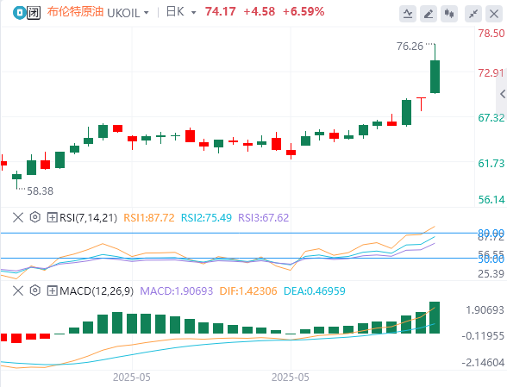The width and height of the screenshot is (507, 387).
Task: Open the indicator line chart icon
Action: tap(408, 14)
